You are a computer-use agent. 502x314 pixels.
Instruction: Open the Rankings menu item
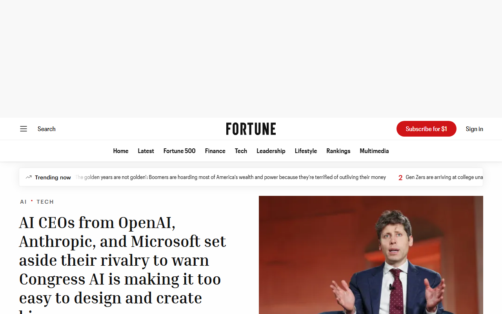click(338, 151)
